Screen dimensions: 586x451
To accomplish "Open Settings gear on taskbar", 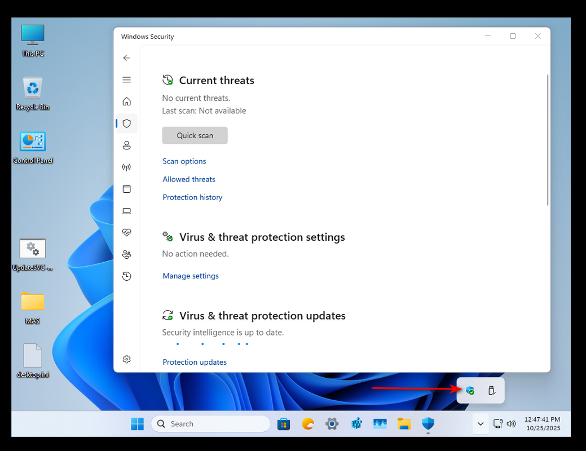I will pyautogui.click(x=332, y=424).
